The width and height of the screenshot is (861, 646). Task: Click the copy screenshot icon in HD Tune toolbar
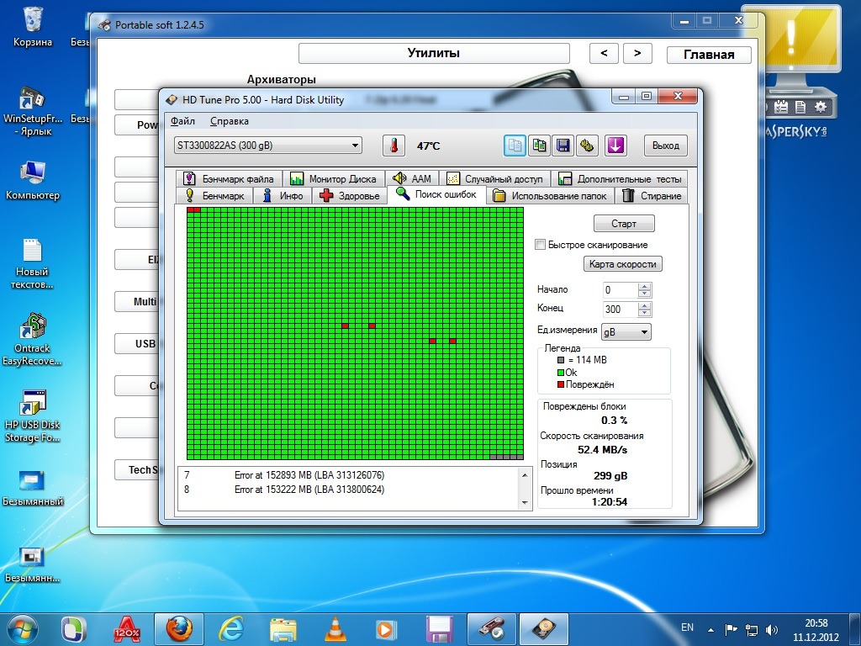(539, 146)
